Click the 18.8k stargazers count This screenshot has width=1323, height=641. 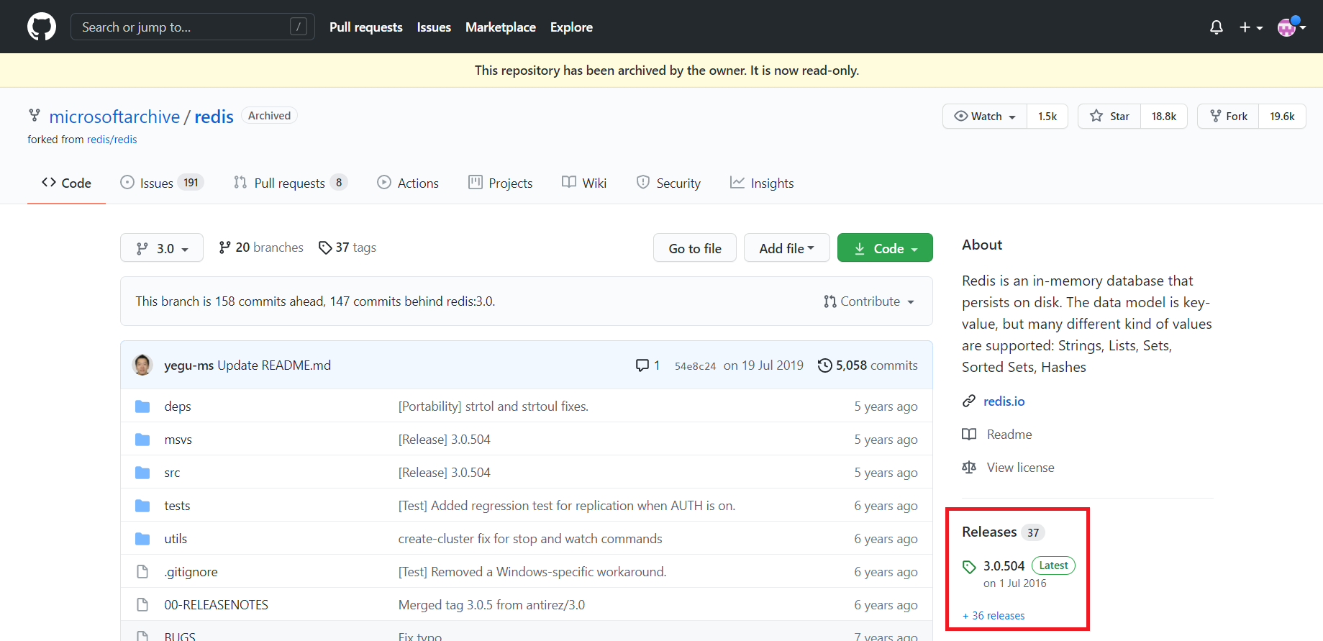1164,117
